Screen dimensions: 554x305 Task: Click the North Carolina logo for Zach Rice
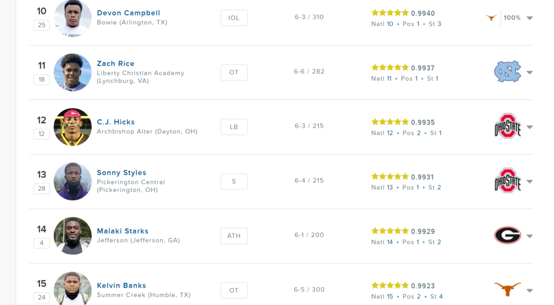click(x=507, y=72)
